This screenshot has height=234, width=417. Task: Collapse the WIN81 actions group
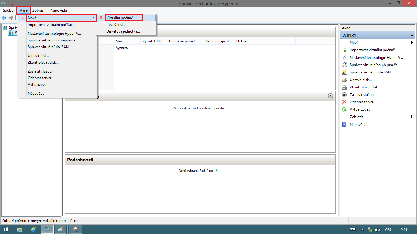coord(412,35)
